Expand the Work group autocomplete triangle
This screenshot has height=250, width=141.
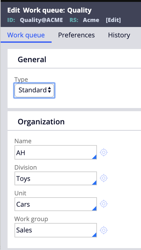[94, 234]
